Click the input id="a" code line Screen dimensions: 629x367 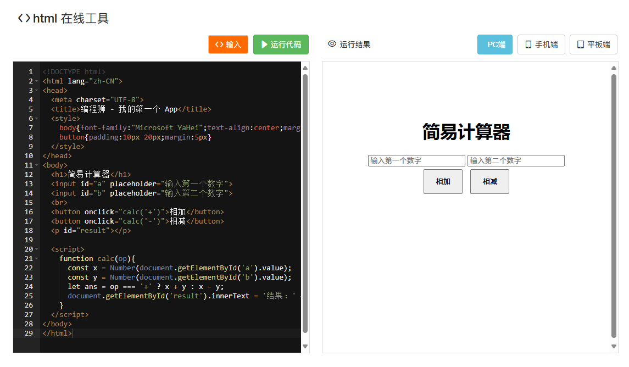142,183
